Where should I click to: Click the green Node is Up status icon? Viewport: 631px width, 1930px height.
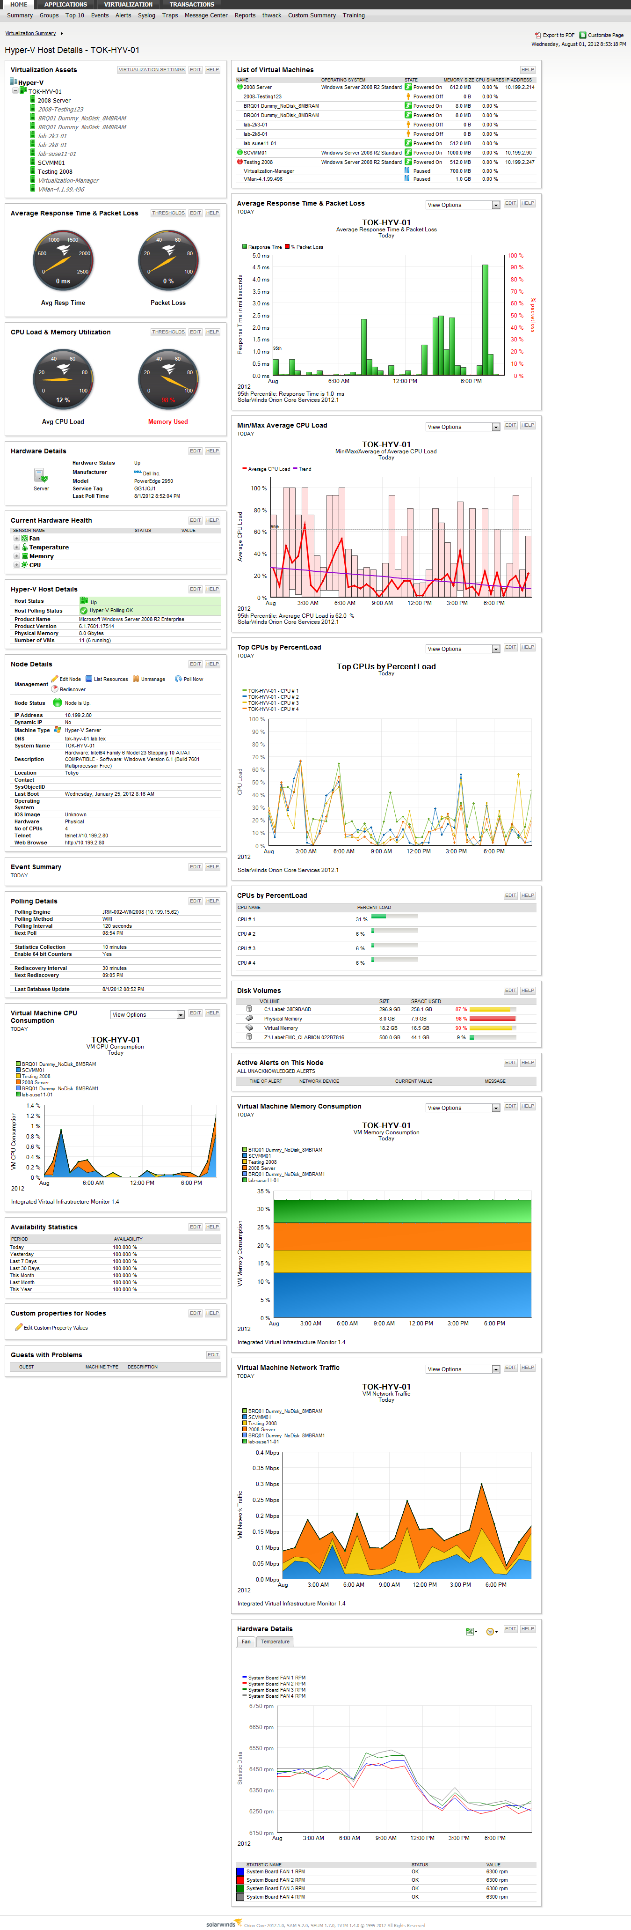pos(57,703)
